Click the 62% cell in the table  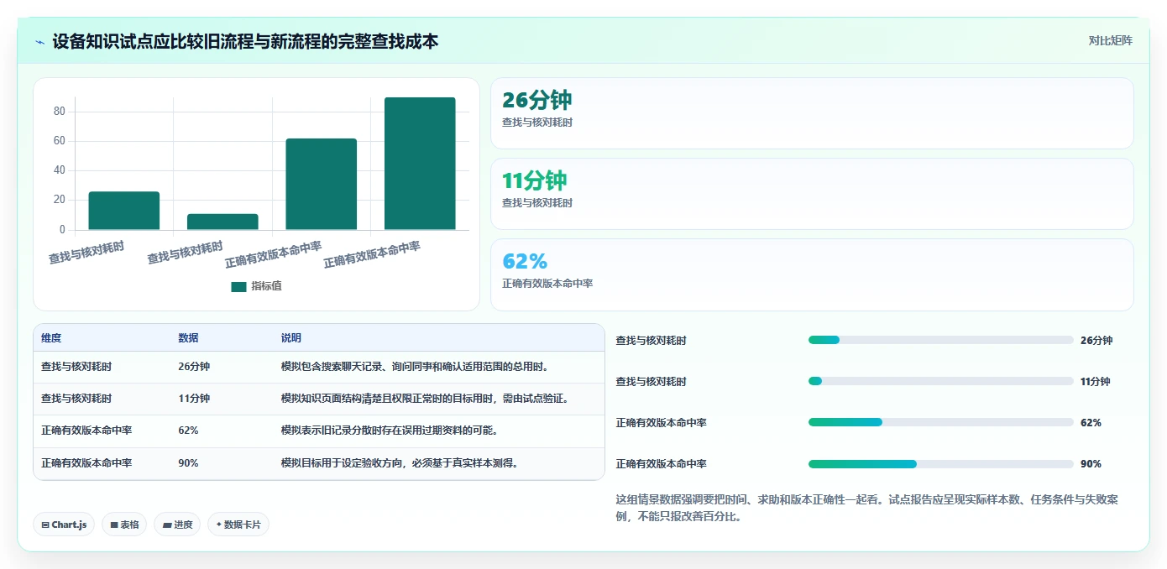188,431
